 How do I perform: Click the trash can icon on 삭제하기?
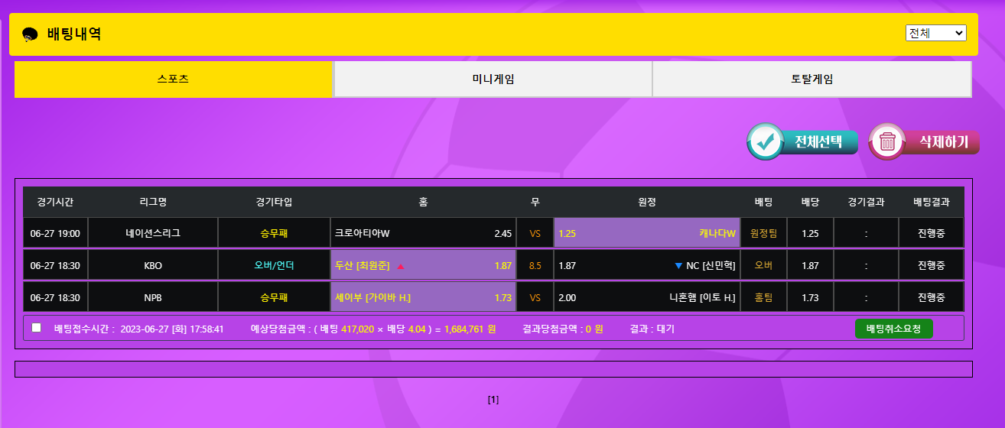click(x=887, y=142)
